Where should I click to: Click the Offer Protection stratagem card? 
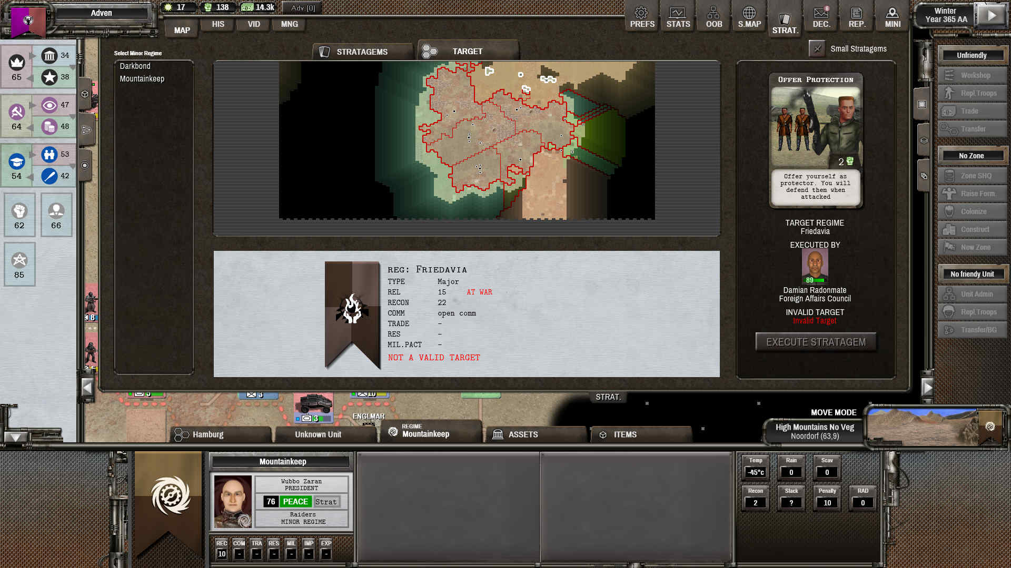click(x=815, y=139)
